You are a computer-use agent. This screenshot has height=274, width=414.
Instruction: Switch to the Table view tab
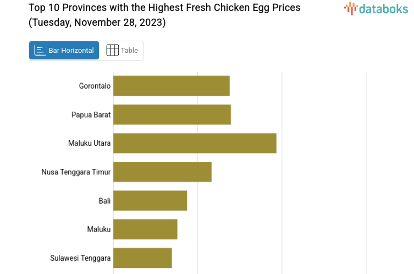(x=122, y=51)
